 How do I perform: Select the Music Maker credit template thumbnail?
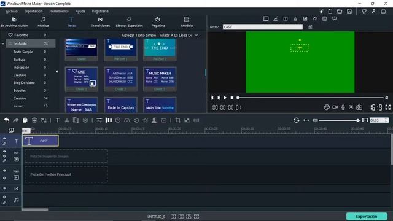[160, 79]
